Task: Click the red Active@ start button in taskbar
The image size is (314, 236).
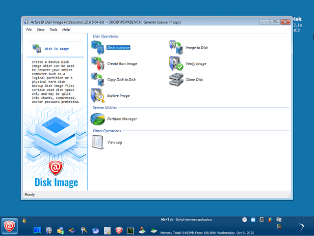Action: 10,226
